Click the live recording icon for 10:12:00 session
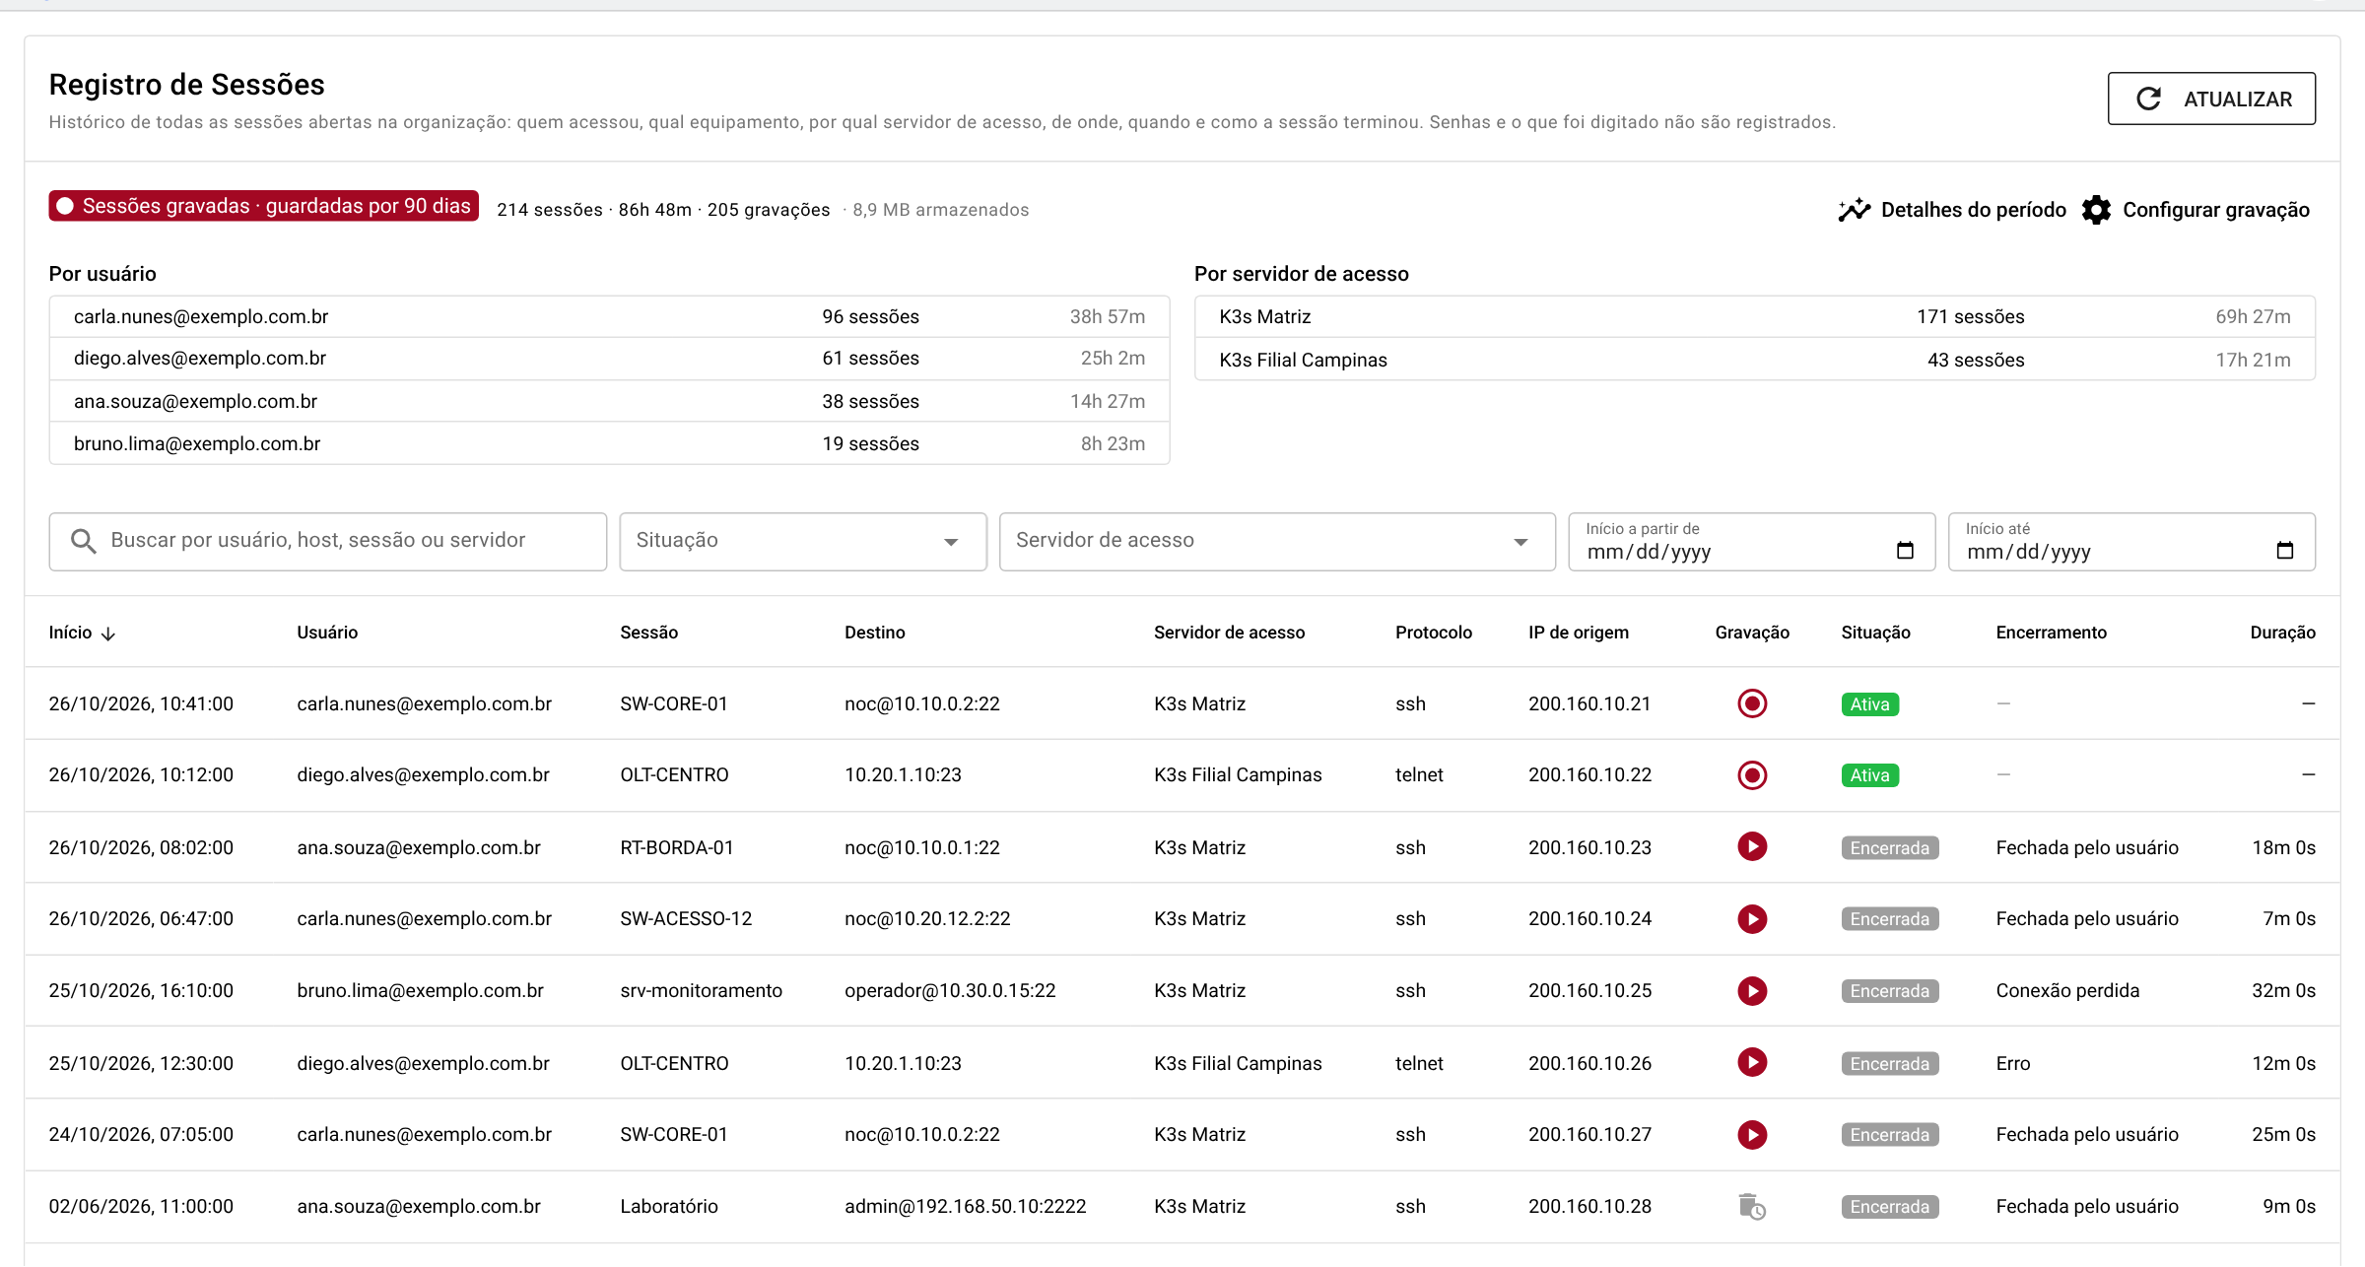2365x1267 pixels. pos(1752,775)
